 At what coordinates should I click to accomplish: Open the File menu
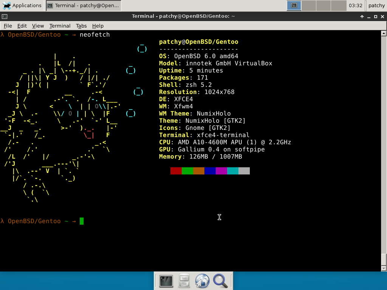[x=8, y=26]
